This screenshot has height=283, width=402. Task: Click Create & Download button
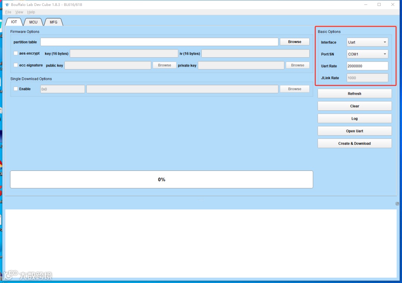[x=355, y=144]
